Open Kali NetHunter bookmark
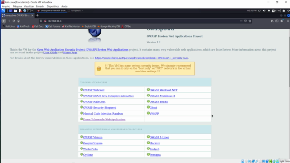290x163 pixels. (71, 26)
